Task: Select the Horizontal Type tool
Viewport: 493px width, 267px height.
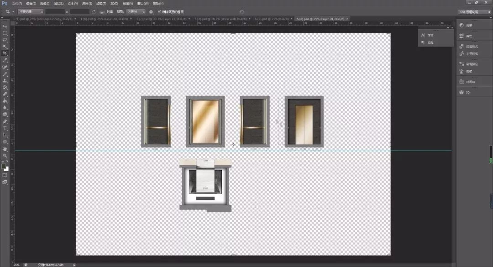Action: 5,128
